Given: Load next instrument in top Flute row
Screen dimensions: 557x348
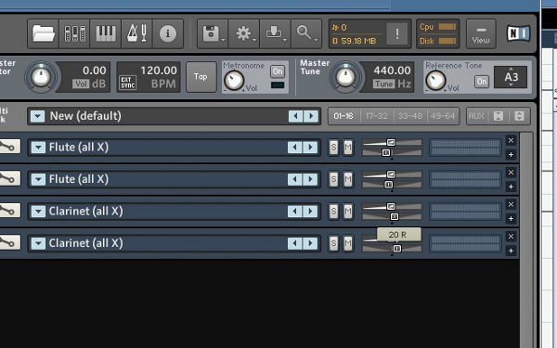Looking at the screenshot, I should coord(310,148).
